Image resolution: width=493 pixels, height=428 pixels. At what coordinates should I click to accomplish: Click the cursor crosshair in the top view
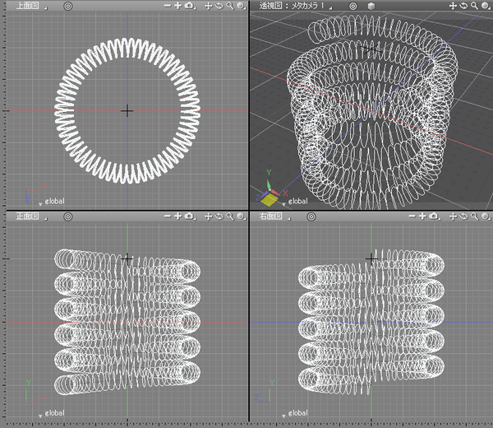coord(127,111)
